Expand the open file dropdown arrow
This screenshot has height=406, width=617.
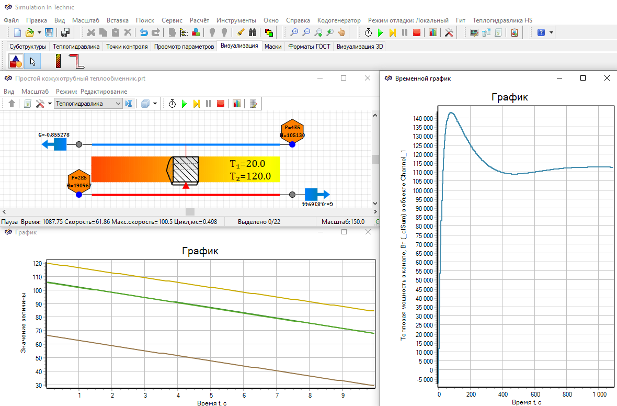(x=39, y=32)
